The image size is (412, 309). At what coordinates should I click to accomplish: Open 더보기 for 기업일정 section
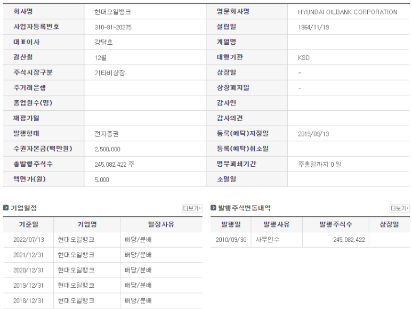(192, 208)
